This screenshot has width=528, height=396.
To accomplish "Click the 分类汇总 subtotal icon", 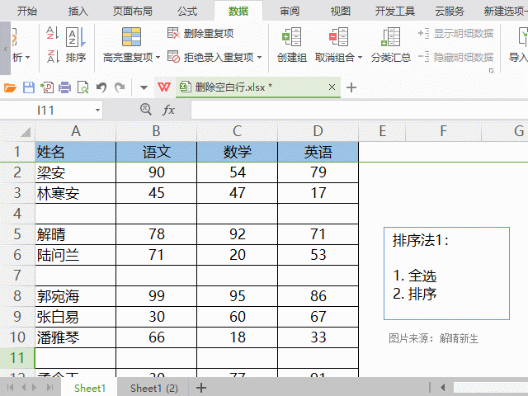I will (x=390, y=36).
